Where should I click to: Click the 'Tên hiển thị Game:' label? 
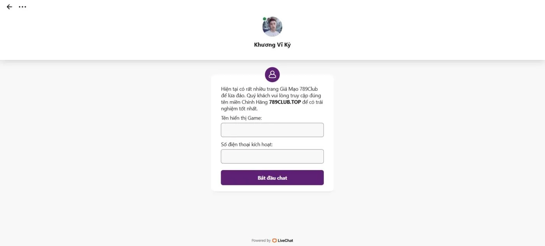[x=241, y=118]
